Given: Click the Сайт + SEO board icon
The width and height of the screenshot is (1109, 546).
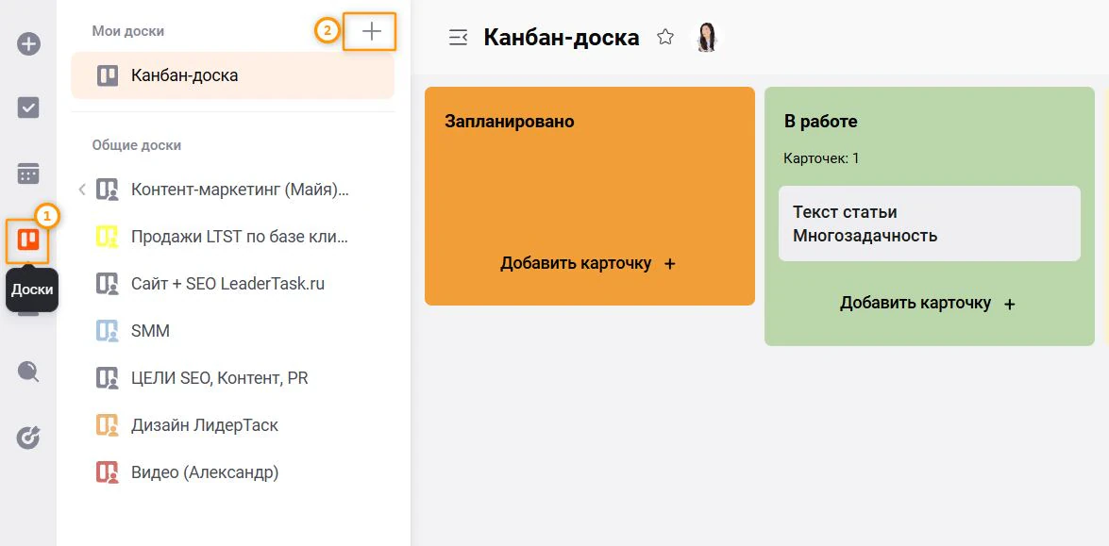Looking at the screenshot, I should 107,284.
